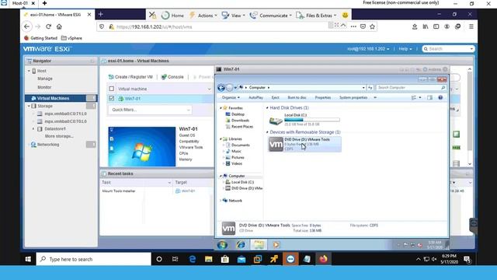This screenshot has height=280, width=497.
Task: Bookmark this page with star icon
Action: [373, 26]
